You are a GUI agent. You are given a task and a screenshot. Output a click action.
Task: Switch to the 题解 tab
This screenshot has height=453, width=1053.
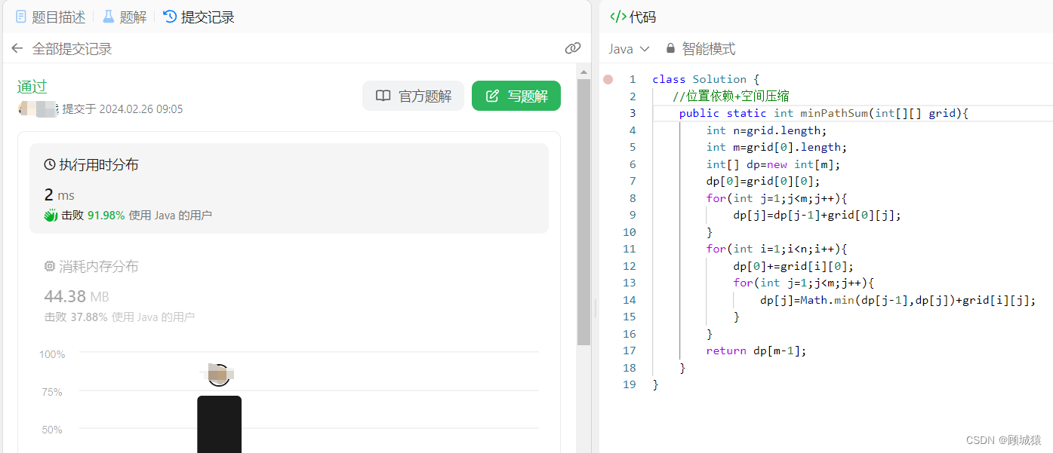[125, 17]
